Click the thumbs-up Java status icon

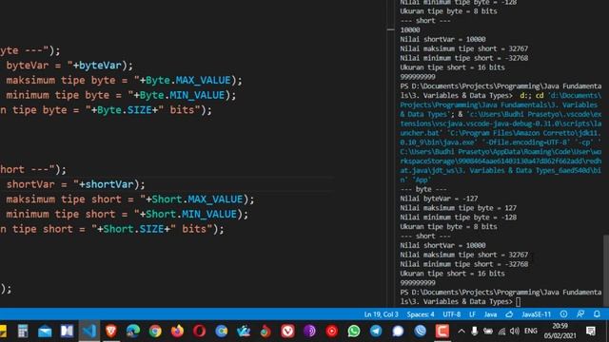pos(509,314)
